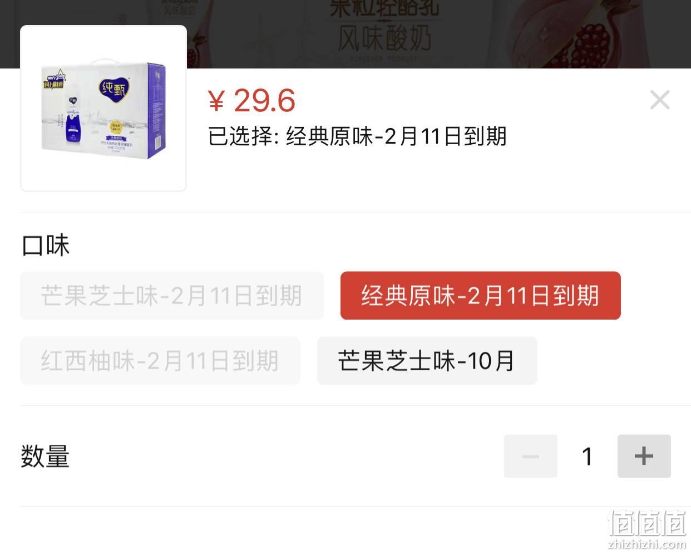Decrease quantity with the minus button
The height and width of the screenshot is (554, 691).
click(530, 456)
